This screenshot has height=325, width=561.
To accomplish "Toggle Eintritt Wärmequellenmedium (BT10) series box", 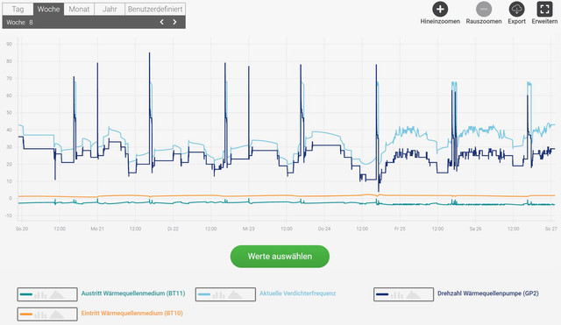I will click(x=47, y=314).
